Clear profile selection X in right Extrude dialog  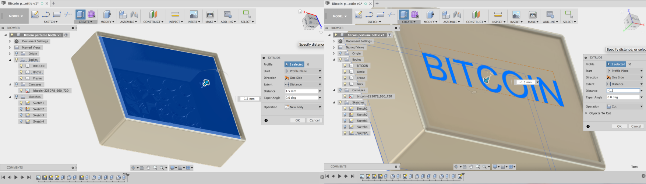coord(629,64)
